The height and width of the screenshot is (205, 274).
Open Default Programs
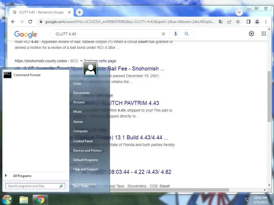pyautogui.click(x=85, y=160)
